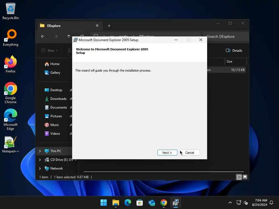Open the muted volume tray icon
The height and width of the screenshot is (209, 279).
pos(246,202)
